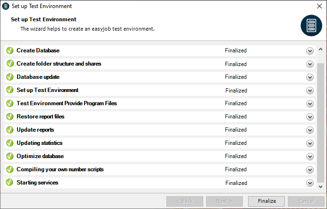Click app icon in window title bar

(x=6, y=6)
